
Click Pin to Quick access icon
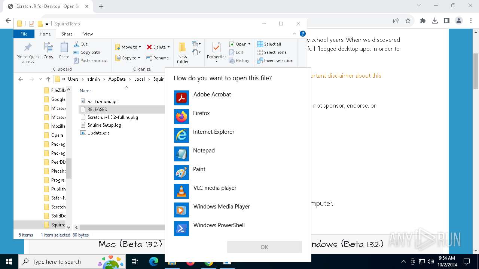[x=28, y=52]
